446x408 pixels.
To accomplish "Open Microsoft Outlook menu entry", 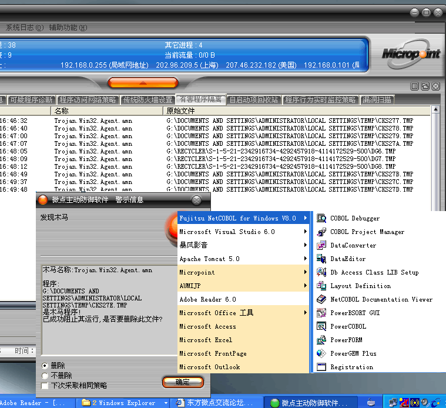I will (x=243, y=367).
